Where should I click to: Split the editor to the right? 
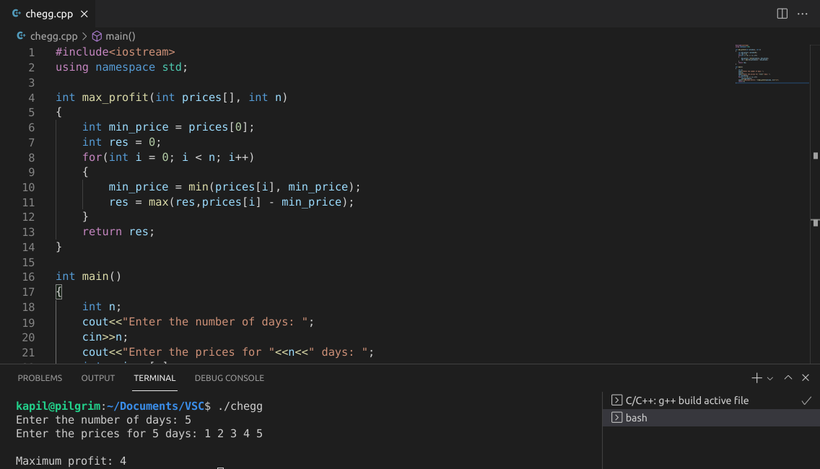[782, 14]
